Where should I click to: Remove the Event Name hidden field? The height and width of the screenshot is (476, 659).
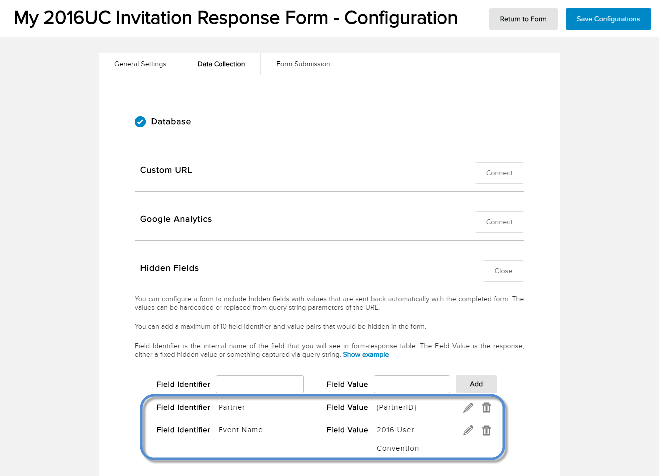[x=486, y=430]
